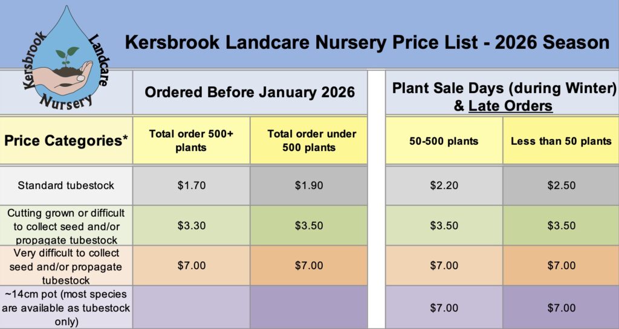This screenshot has width=619, height=329.
Task: Click the 50-500 plants column header
Action: (x=444, y=141)
